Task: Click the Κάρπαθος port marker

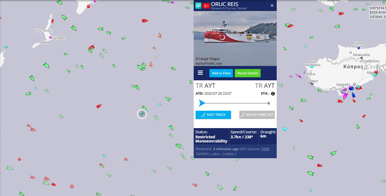Action: click(50, 37)
